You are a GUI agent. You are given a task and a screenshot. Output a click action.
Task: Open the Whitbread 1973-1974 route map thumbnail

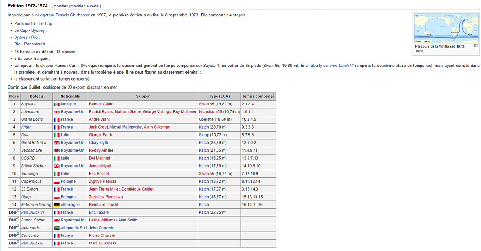pyautogui.click(x=446, y=28)
